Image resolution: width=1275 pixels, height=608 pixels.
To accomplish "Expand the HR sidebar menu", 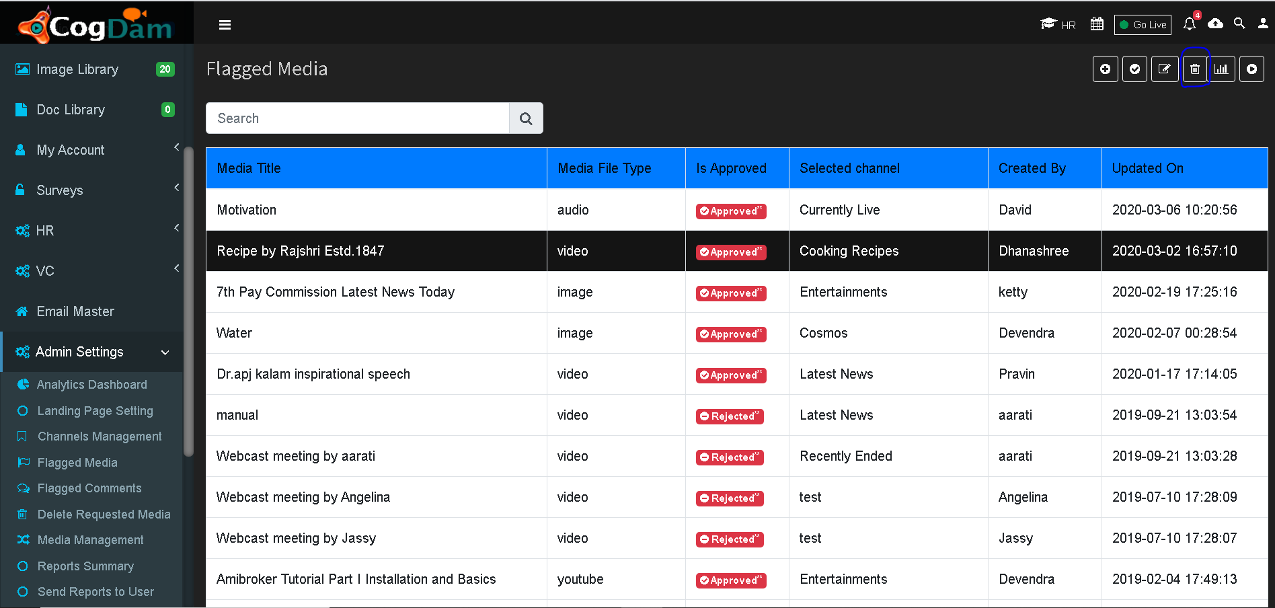I will click(x=91, y=231).
